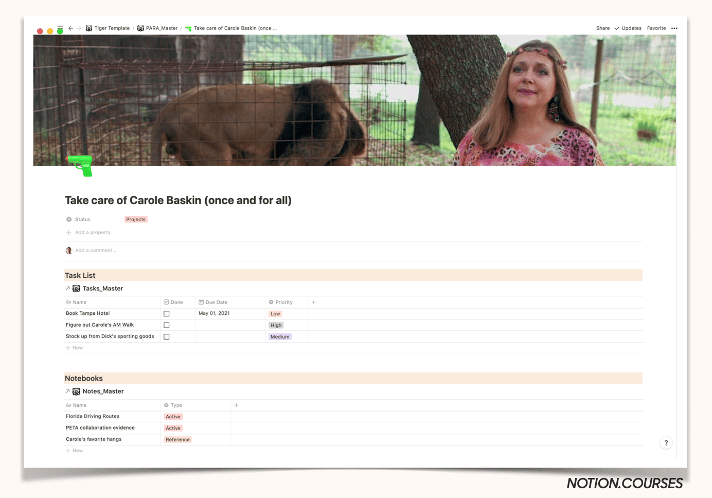Edit the page title text
The height and width of the screenshot is (498, 712).
point(178,201)
